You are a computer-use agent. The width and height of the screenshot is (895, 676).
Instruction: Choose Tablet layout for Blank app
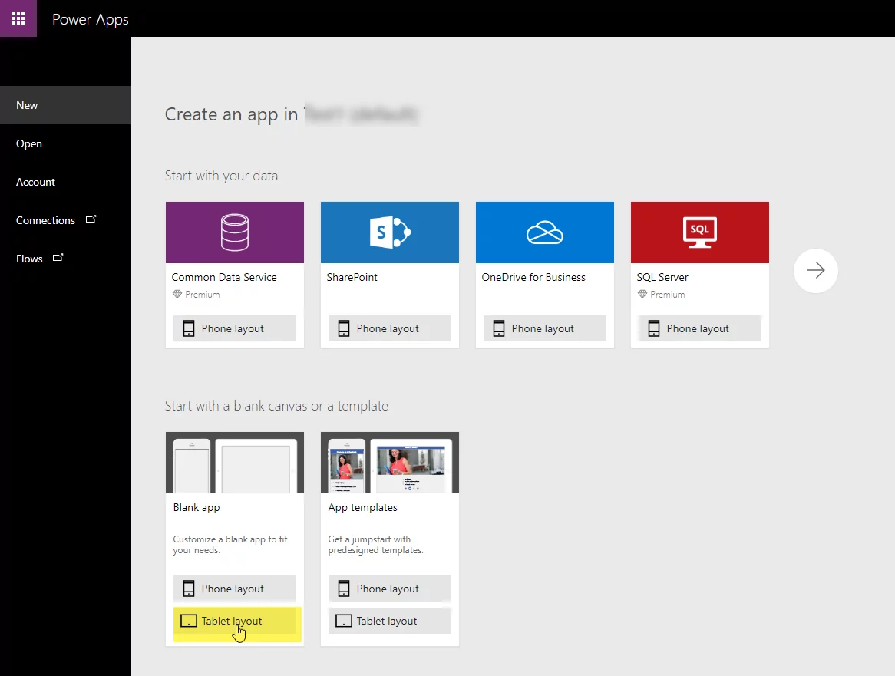235,621
